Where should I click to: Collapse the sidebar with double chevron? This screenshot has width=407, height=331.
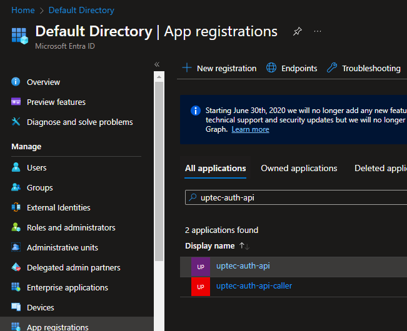tap(157, 64)
